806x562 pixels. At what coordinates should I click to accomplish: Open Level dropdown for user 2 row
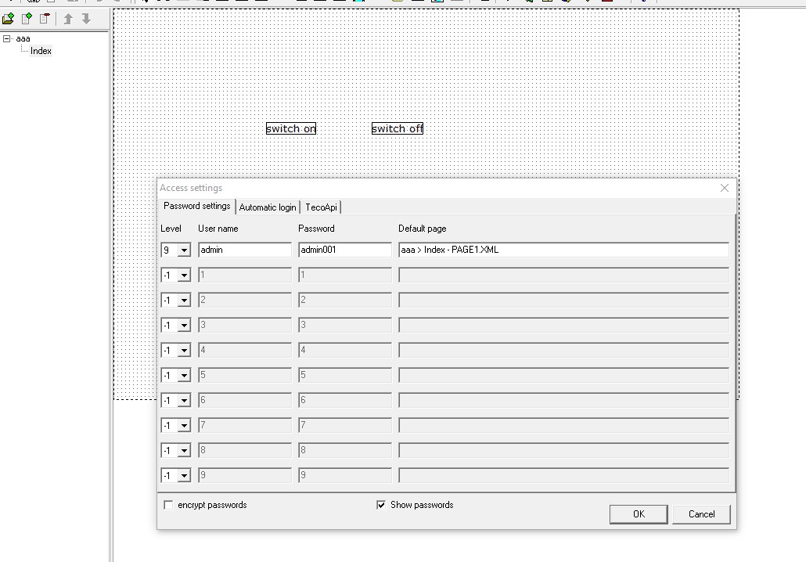[184, 301]
